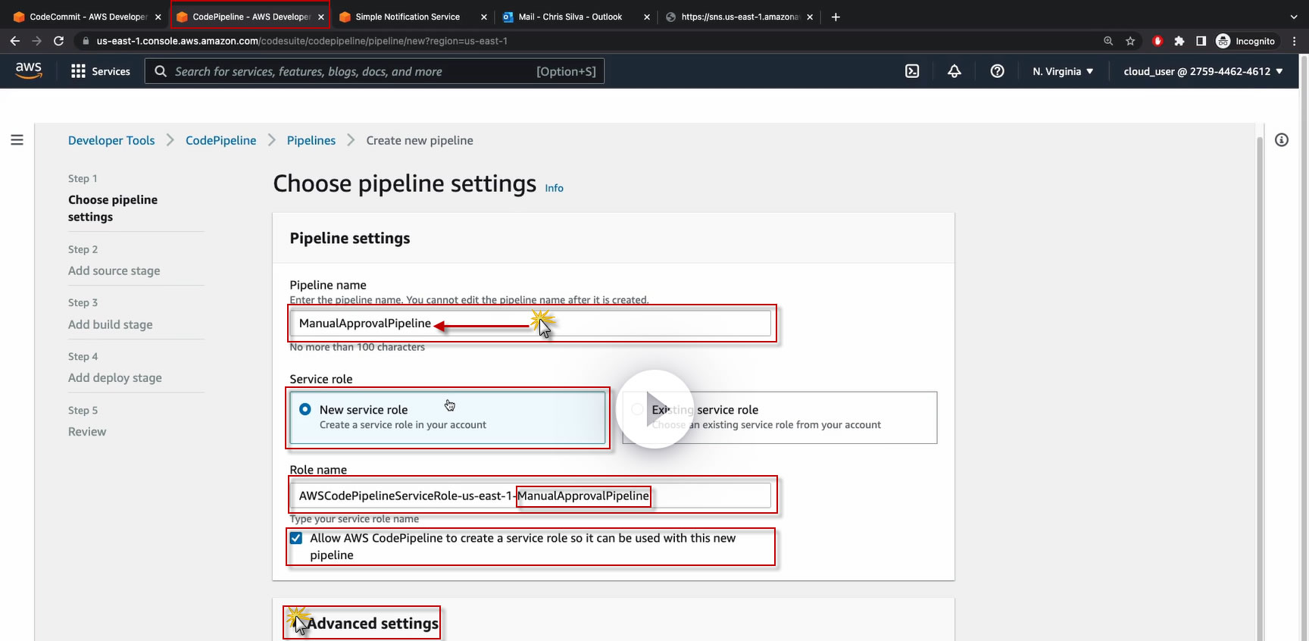Select Step 5 Review
This screenshot has height=641, width=1309.
tap(87, 431)
